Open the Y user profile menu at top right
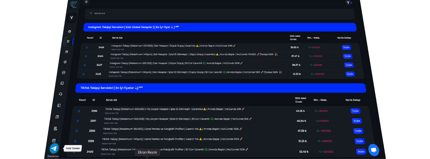This screenshot has height=159, width=430. (x=348, y=3)
